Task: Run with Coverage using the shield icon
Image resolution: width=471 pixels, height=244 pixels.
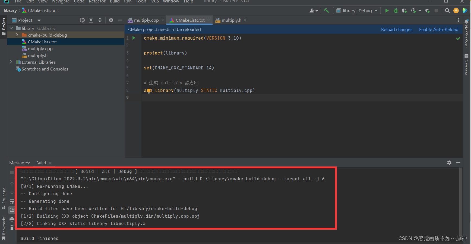Action: click(404, 11)
